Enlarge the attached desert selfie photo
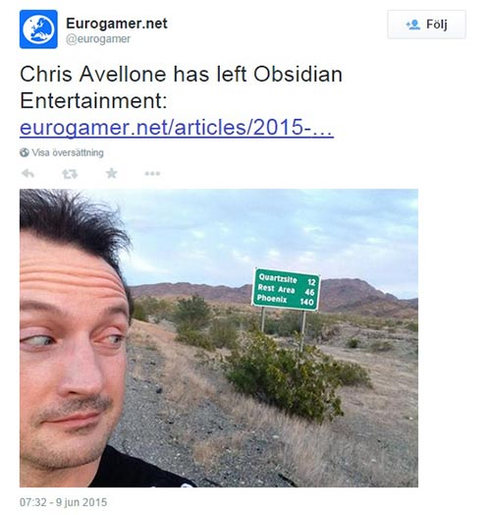 219,338
